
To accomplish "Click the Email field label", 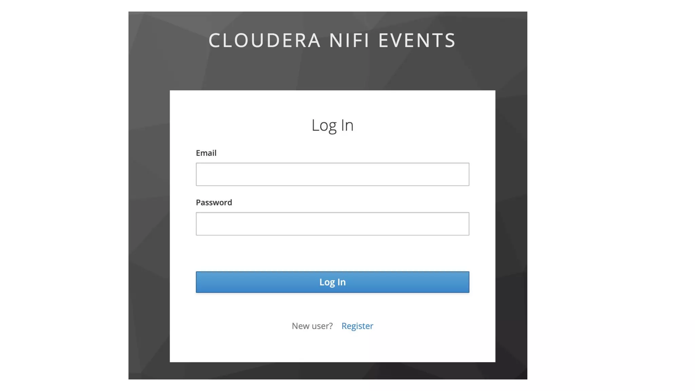I will pos(206,153).
